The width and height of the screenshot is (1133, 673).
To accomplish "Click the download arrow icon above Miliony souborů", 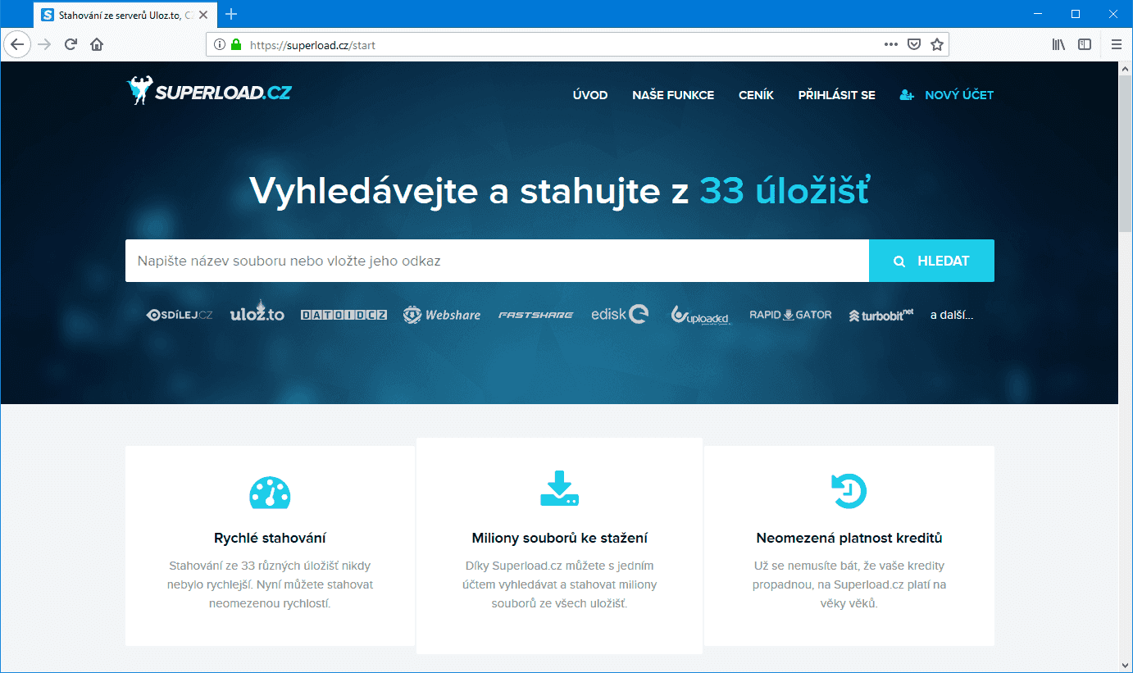I will click(x=558, y=489).
